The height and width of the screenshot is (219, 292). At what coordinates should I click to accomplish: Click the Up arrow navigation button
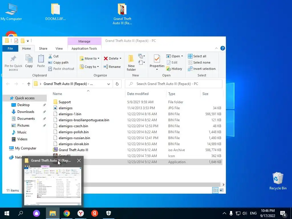pyautogui.click(x=29, y=84)
